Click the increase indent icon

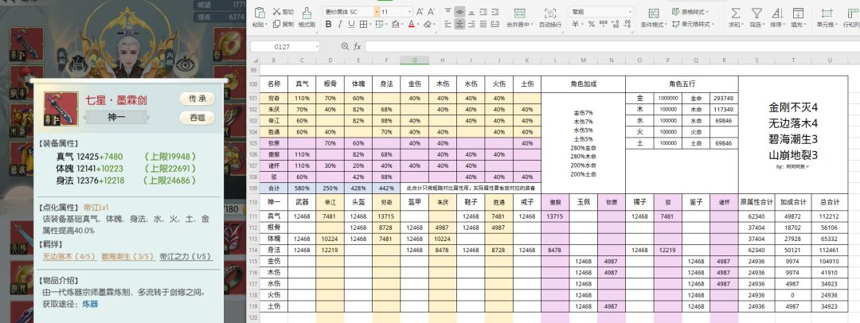(494, 12)
